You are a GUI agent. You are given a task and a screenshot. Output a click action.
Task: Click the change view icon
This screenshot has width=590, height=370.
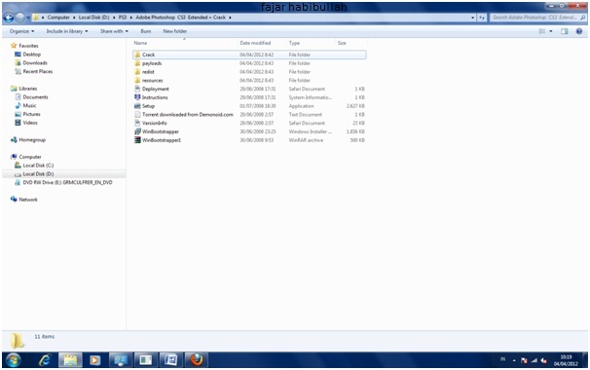click(x=542, y=31)
